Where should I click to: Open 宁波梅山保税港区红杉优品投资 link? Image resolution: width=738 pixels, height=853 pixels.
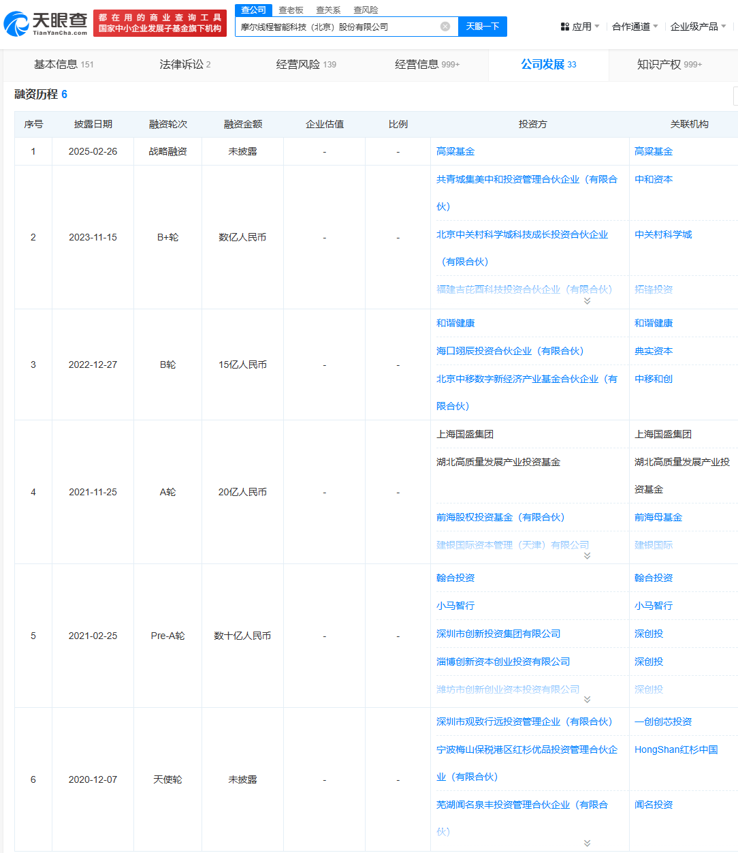click(527, 763)
